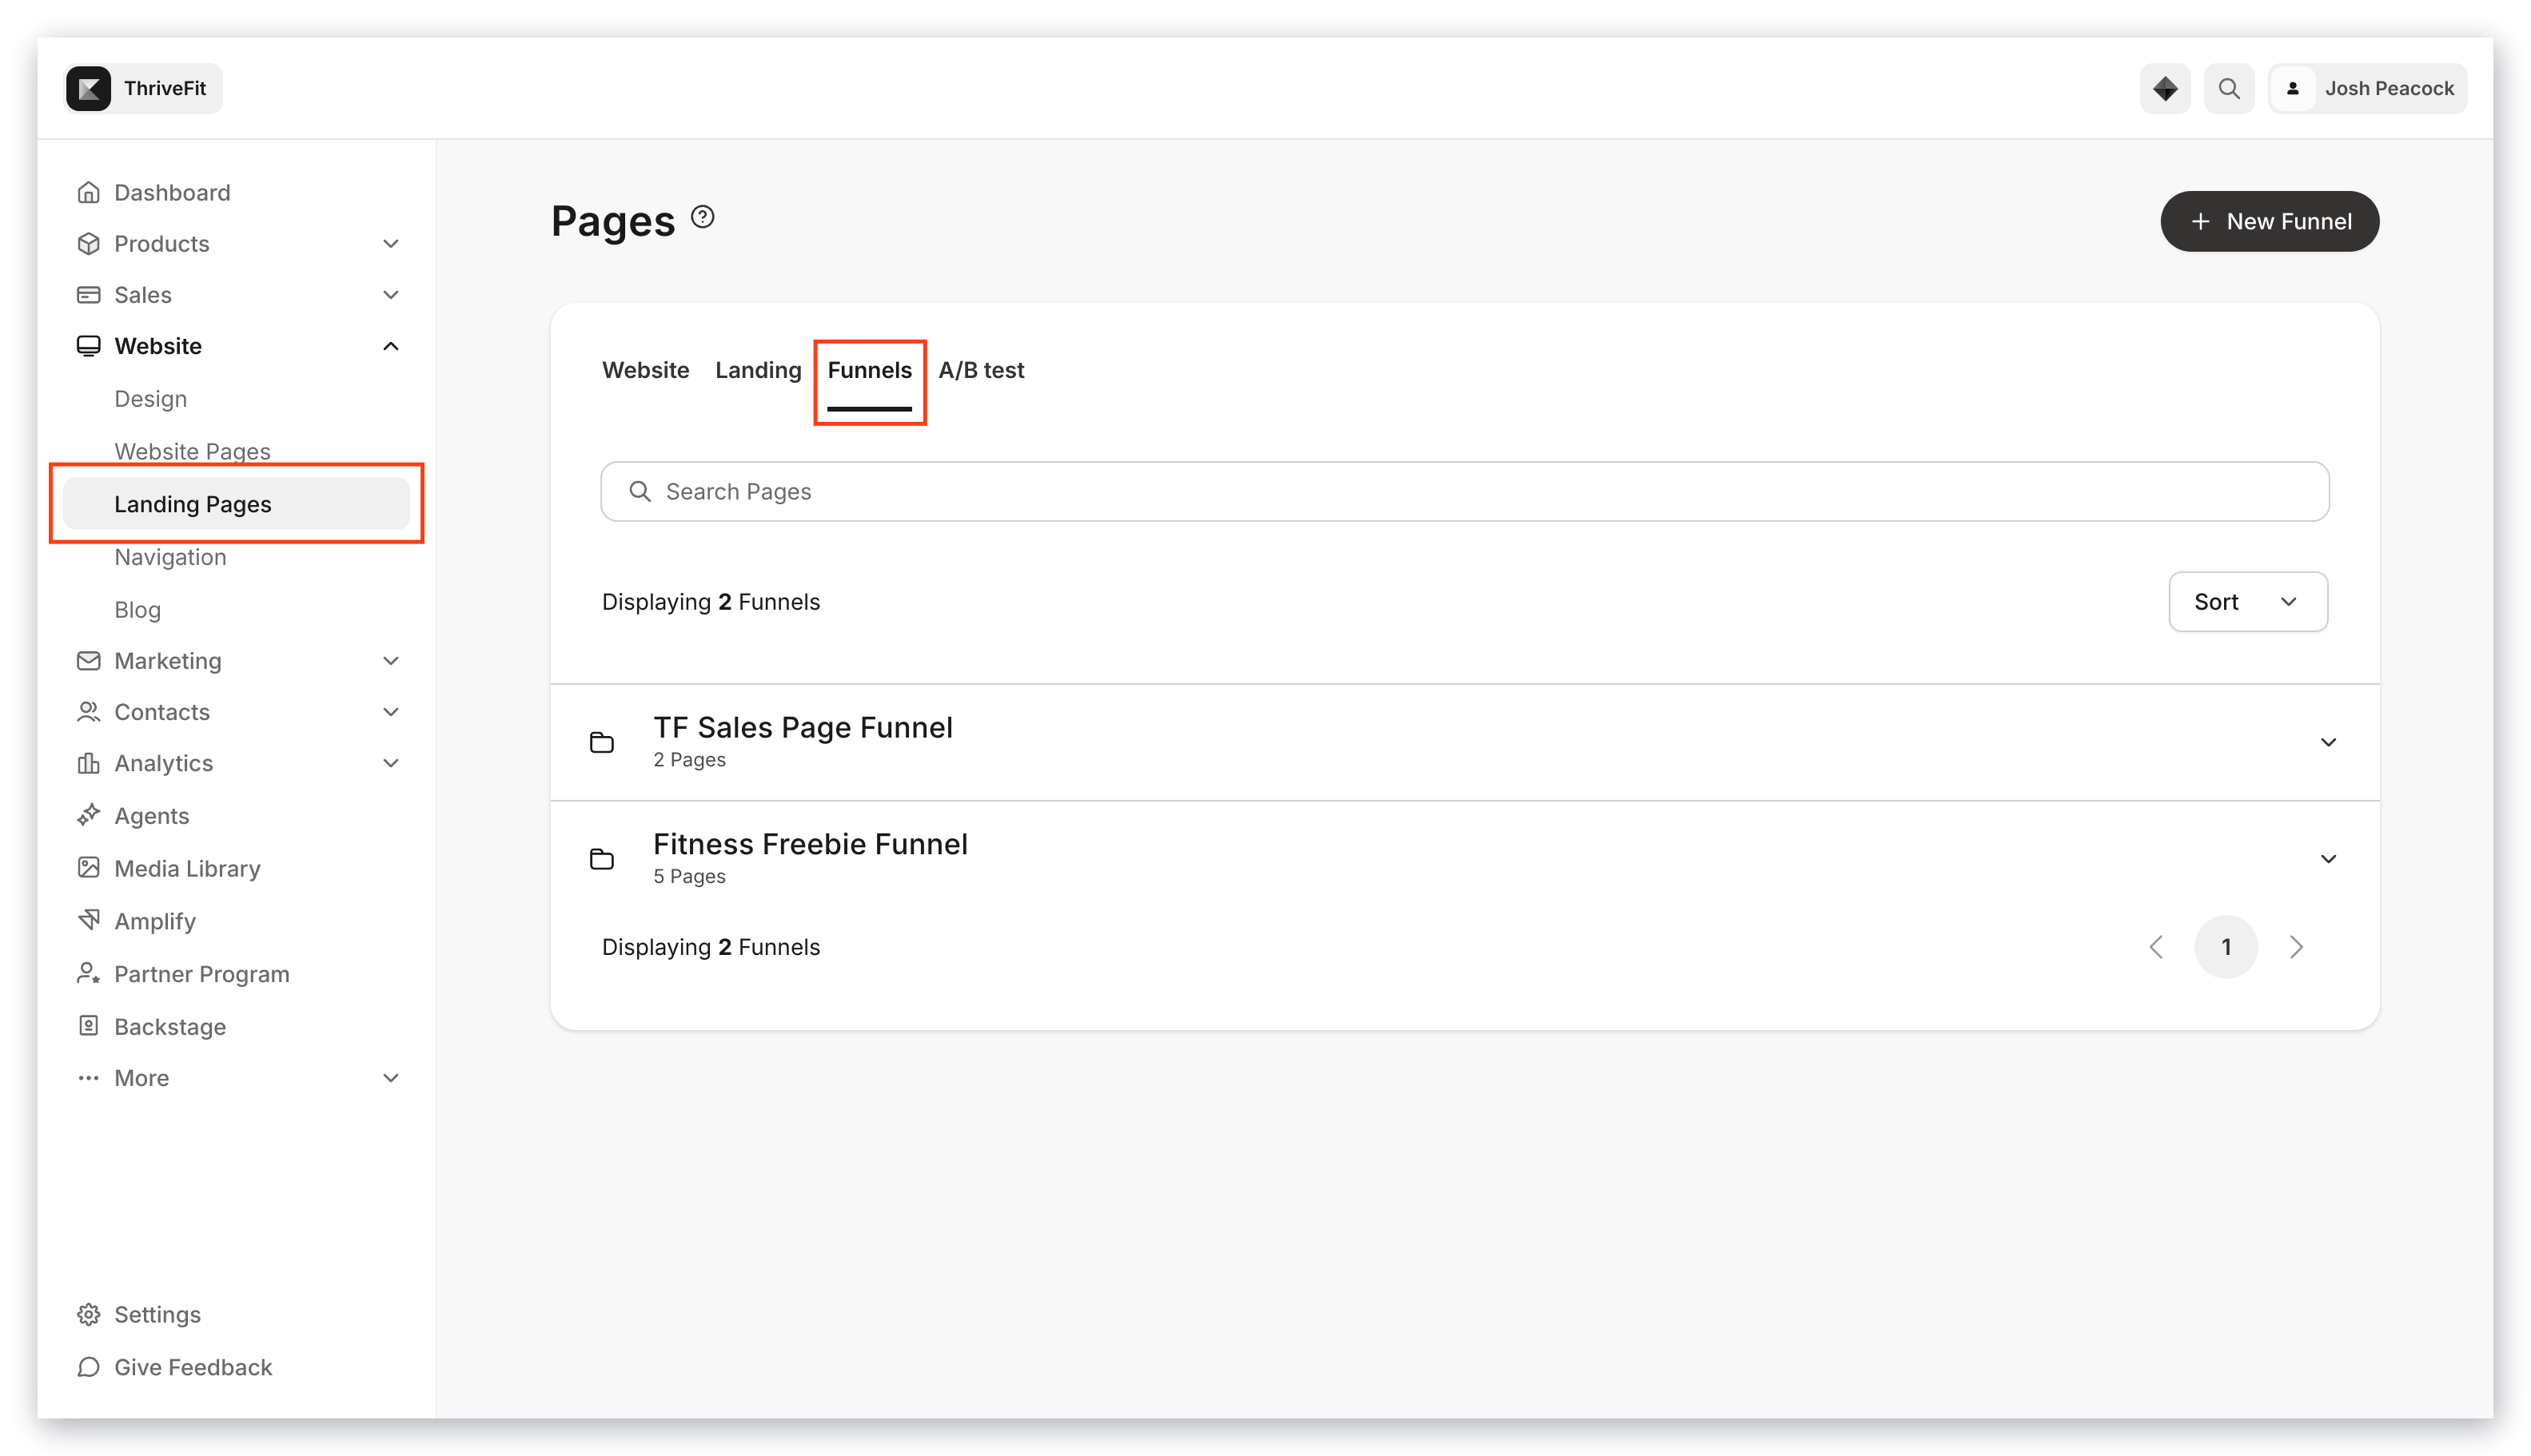The width and height of the screenshot is (2531, 1456).
Task: Click the Contacts people icon
Action: [x=88, y=711]
